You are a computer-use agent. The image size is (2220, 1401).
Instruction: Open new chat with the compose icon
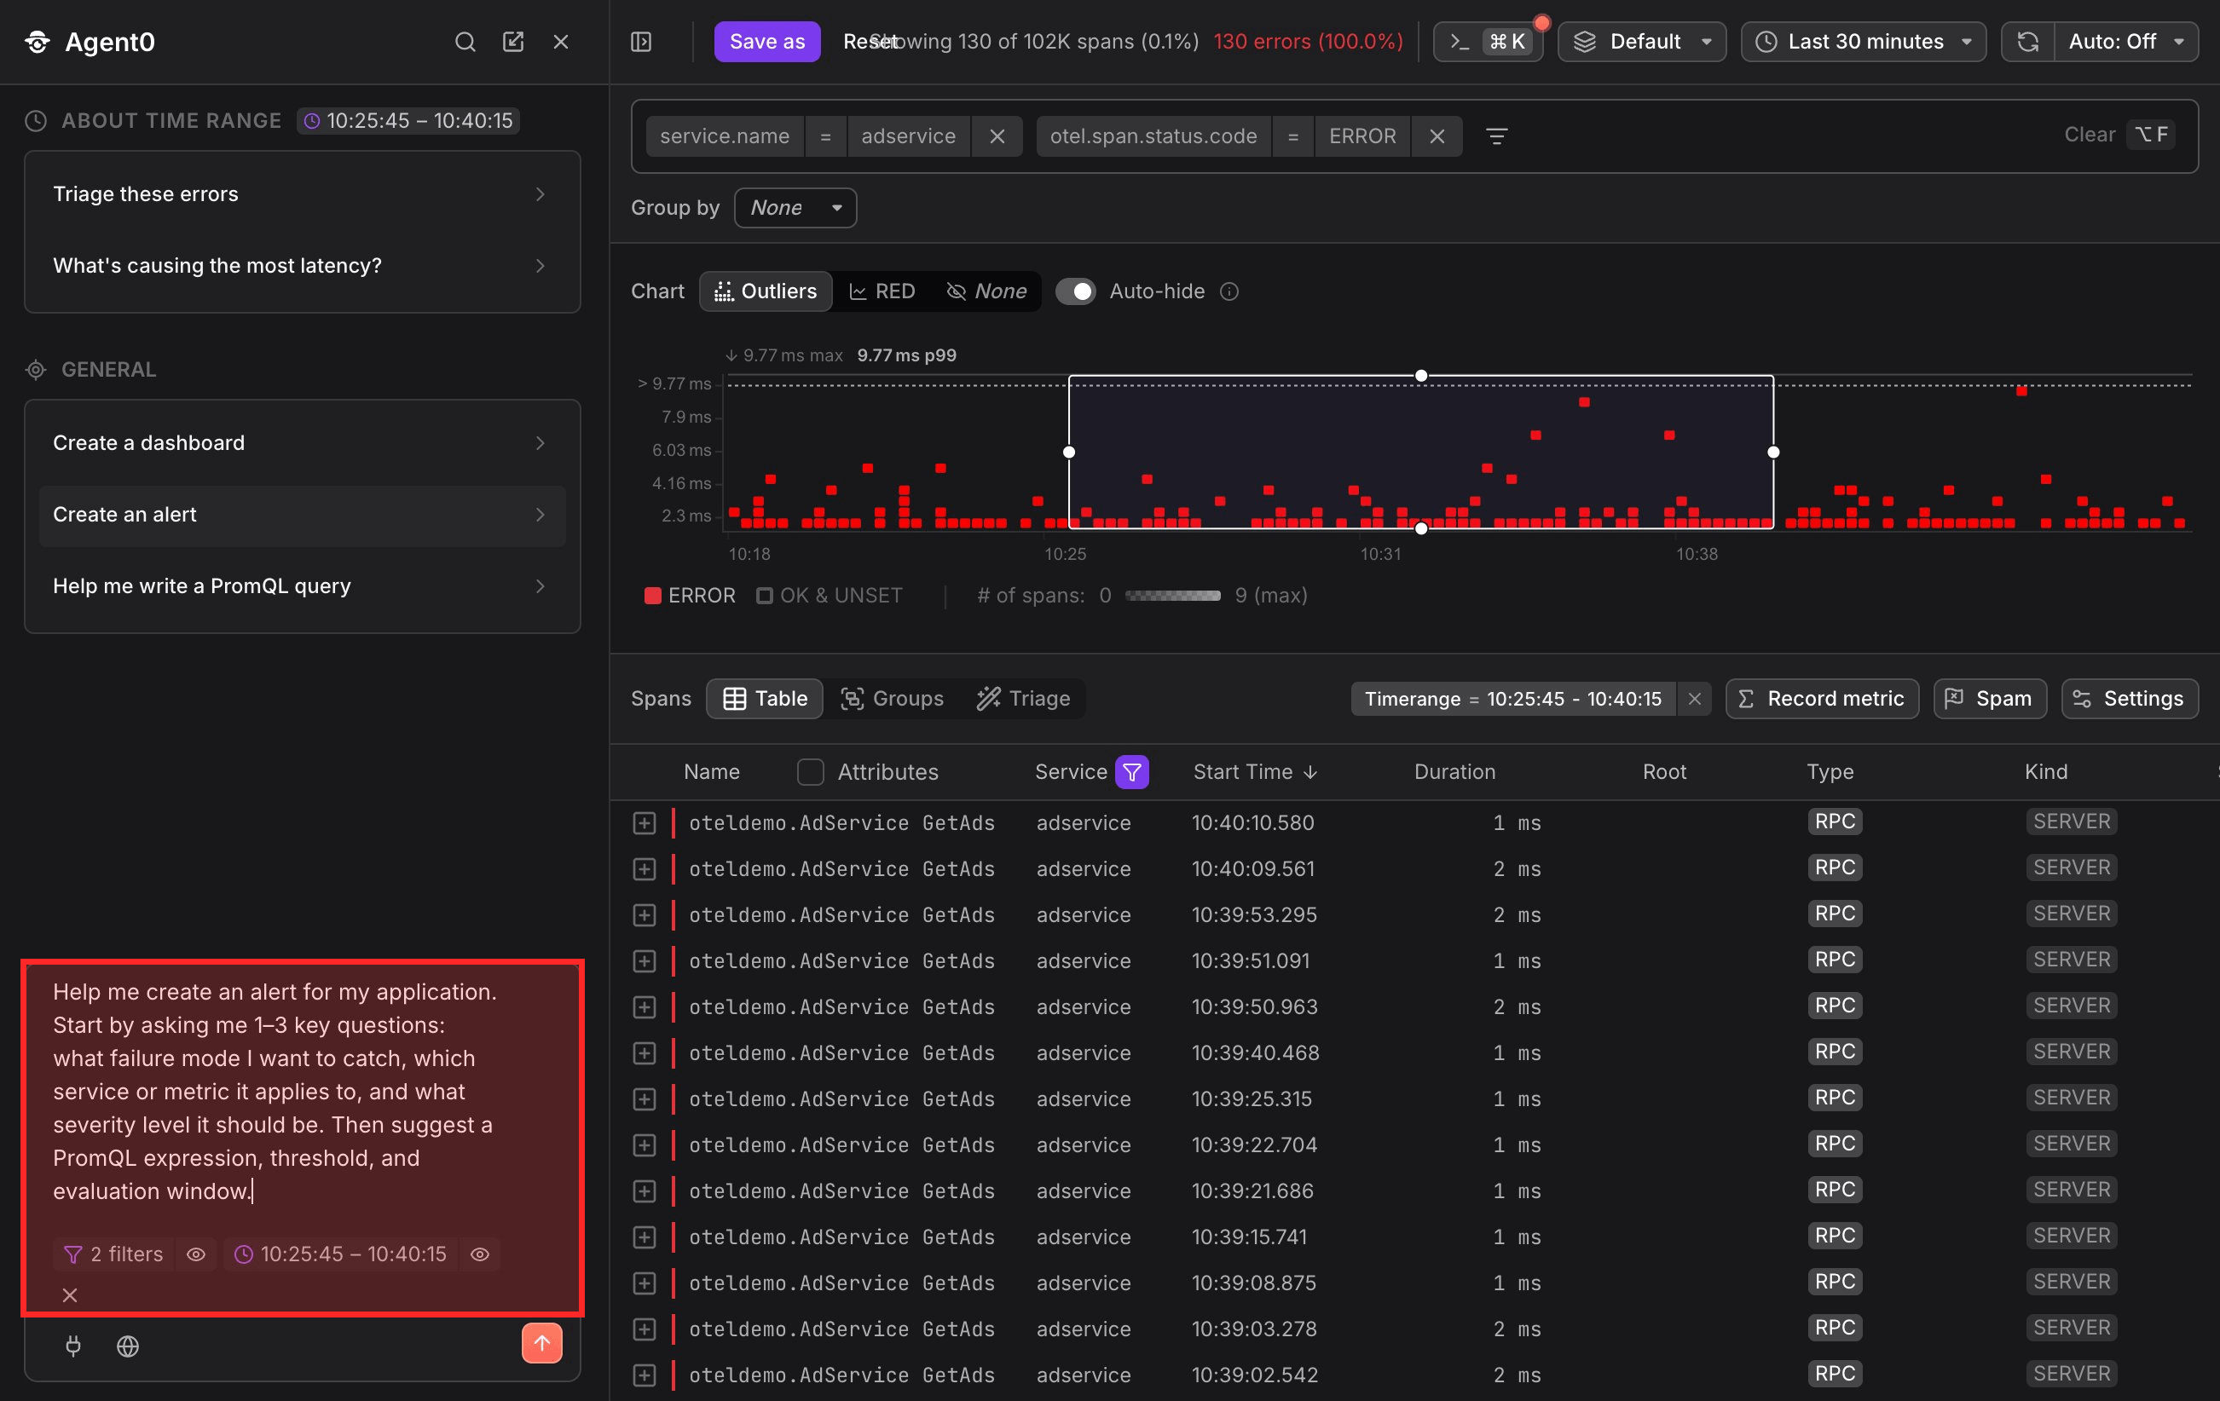click(513, 42)
